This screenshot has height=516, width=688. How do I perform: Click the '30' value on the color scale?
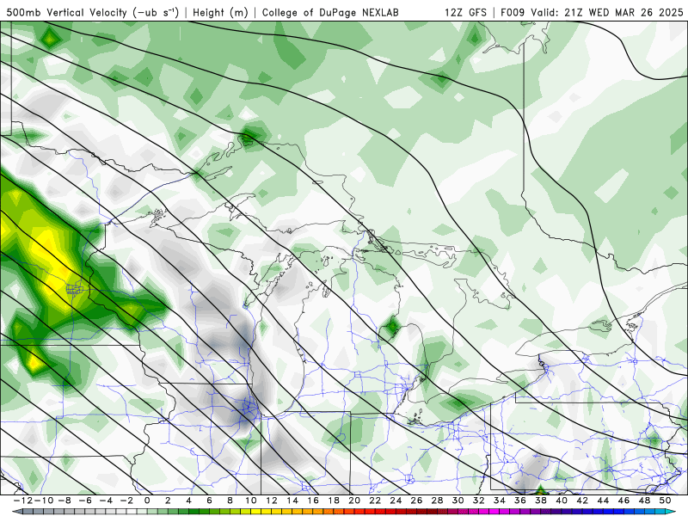point(458,501)
